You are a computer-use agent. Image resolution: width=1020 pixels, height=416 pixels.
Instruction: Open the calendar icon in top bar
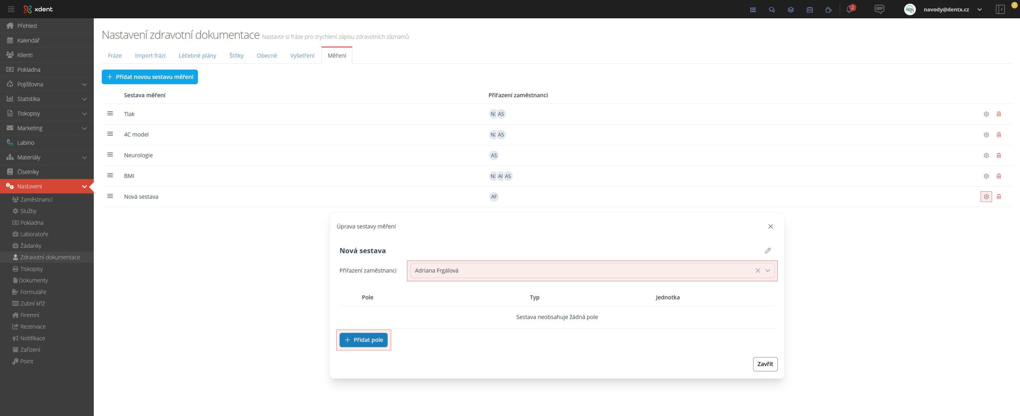click(x=810, y=10)
